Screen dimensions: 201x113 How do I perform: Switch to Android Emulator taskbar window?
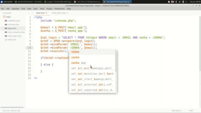[29, 2]
